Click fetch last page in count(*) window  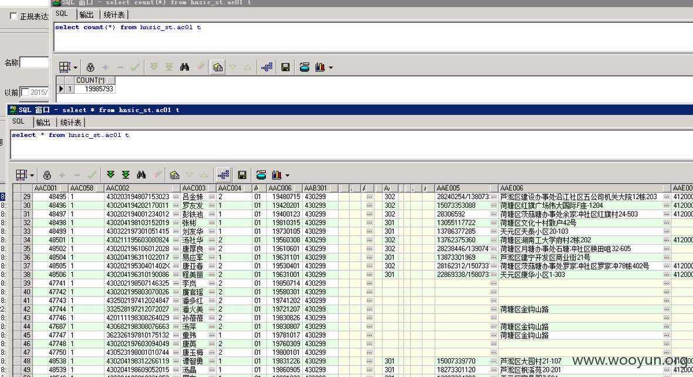pos(169,67)
